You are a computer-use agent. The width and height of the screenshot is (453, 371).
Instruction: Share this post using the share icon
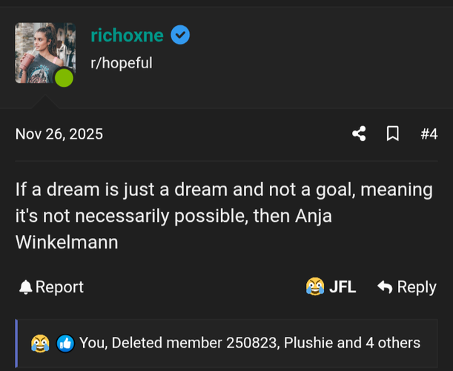click(359, 134)
